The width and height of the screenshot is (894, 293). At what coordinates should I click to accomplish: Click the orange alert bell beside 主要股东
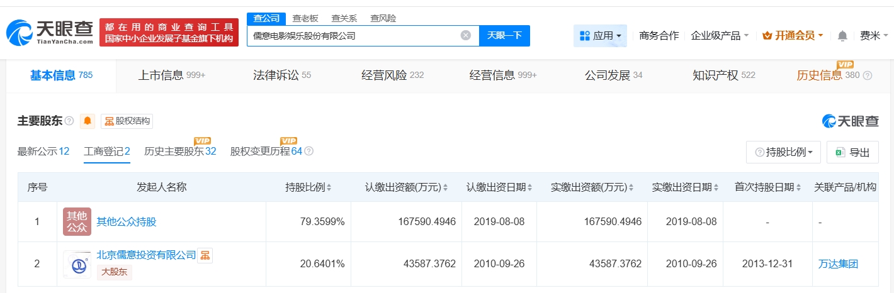tap(87, 121)
